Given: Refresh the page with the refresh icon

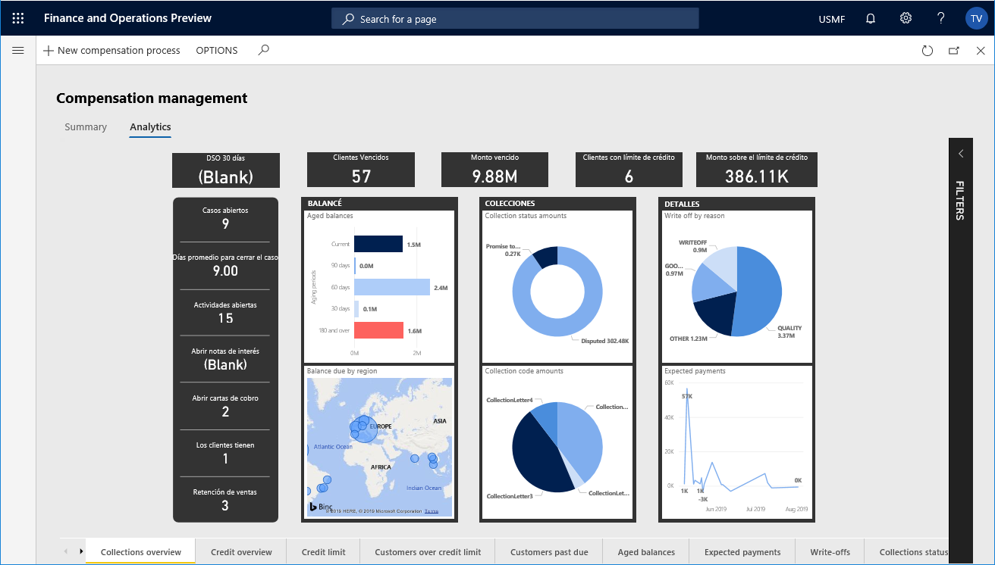Looking at the screenshot, I should click(928, 50).
